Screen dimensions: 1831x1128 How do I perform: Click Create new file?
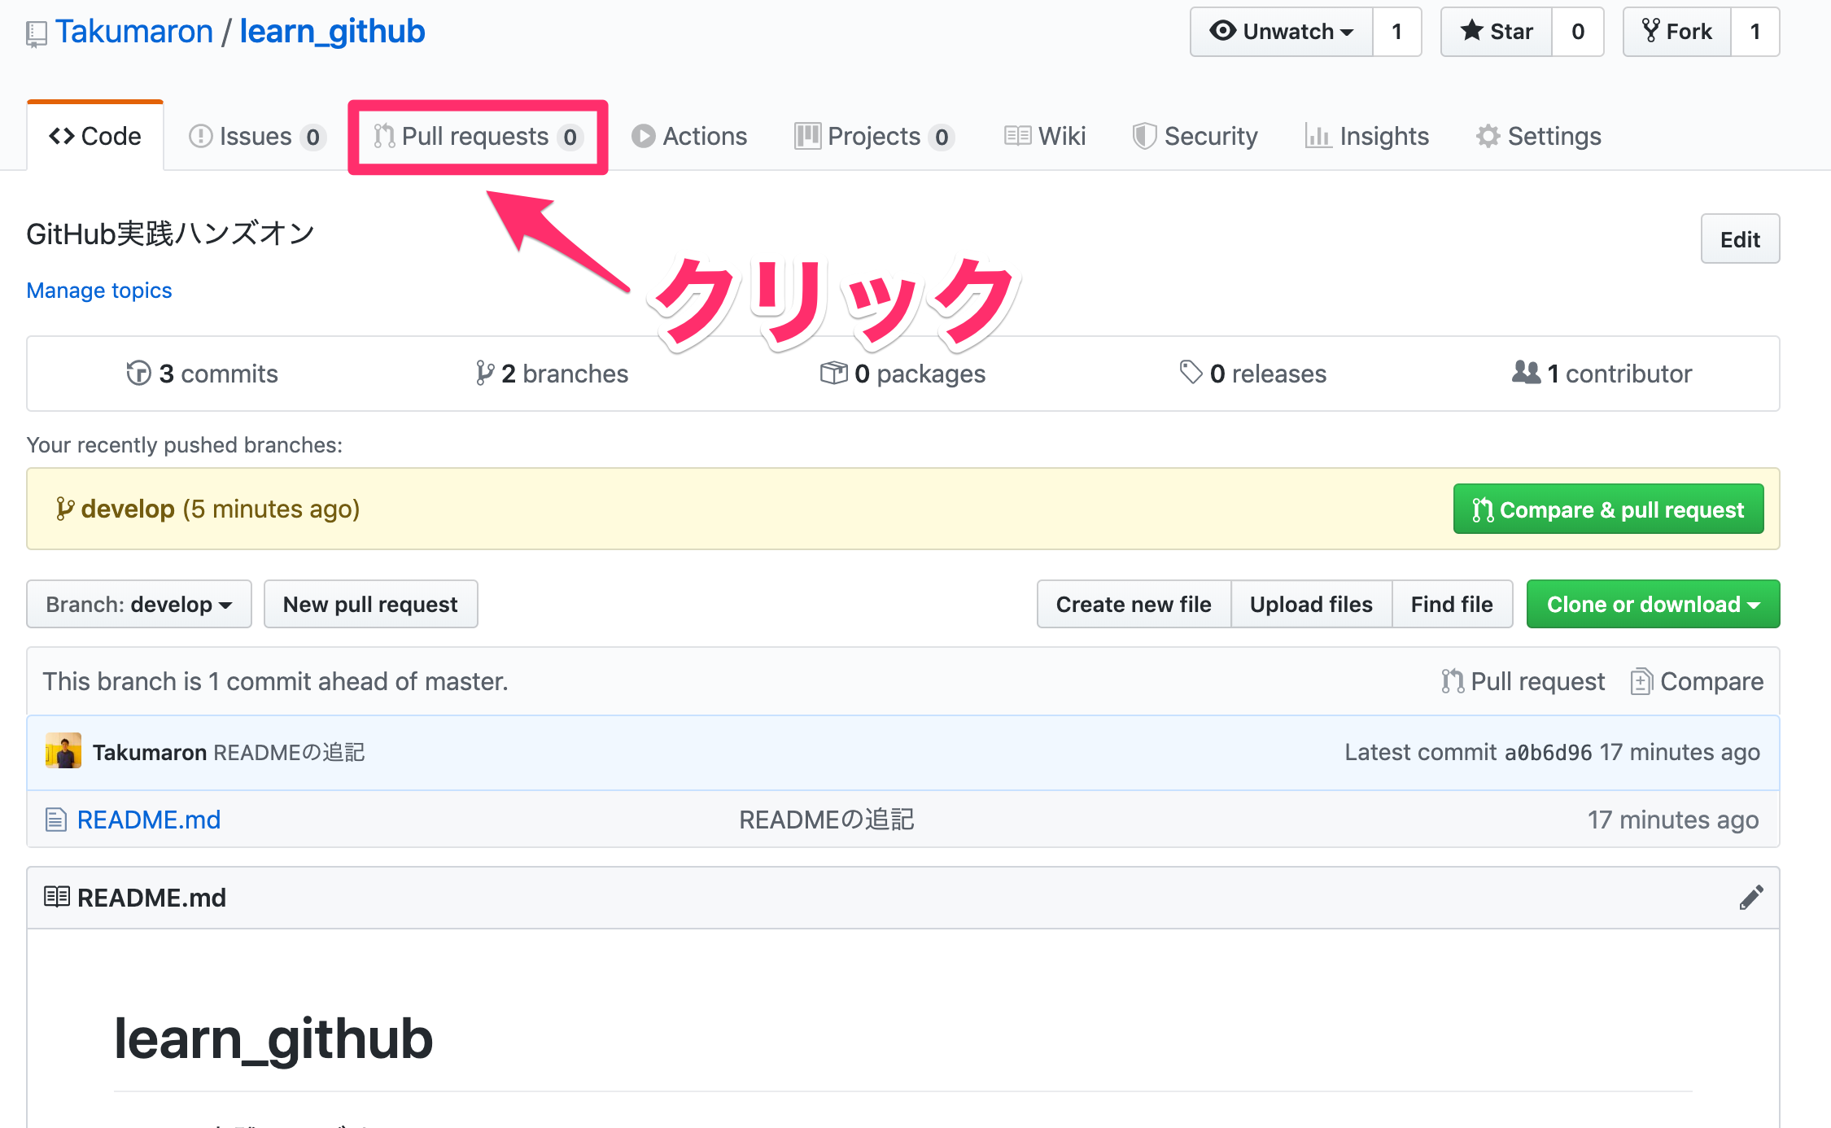point(1134,604)
